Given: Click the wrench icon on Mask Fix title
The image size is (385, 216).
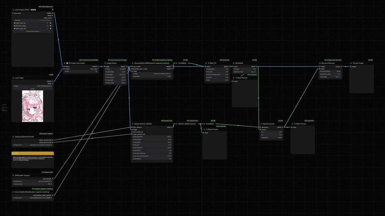Looking at the screenshot, I should 209,63.
